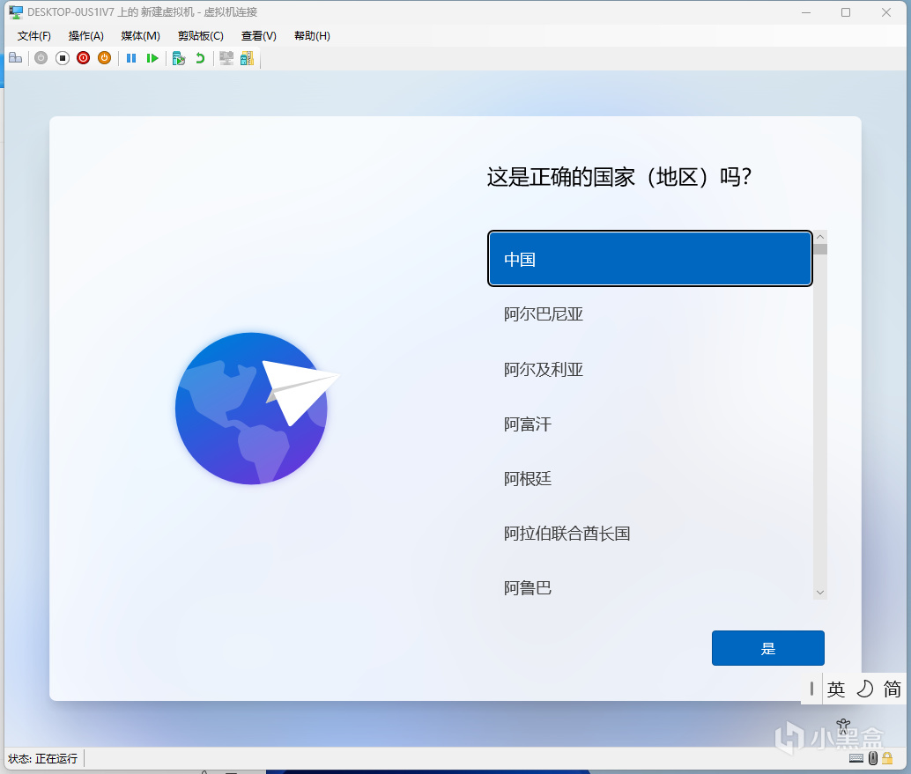Click the keyboard status icon
The height and width of the screenshot is (774, 911).
pos(855,758)
